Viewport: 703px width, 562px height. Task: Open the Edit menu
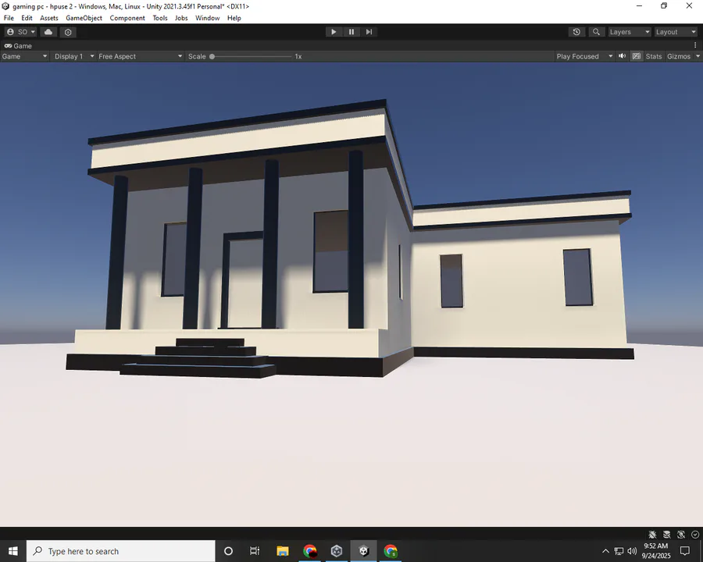27,18
